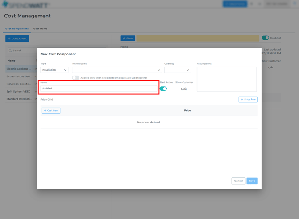Select the Cost Components tab
Screen dimensions: 299x219
pos(17,29)
